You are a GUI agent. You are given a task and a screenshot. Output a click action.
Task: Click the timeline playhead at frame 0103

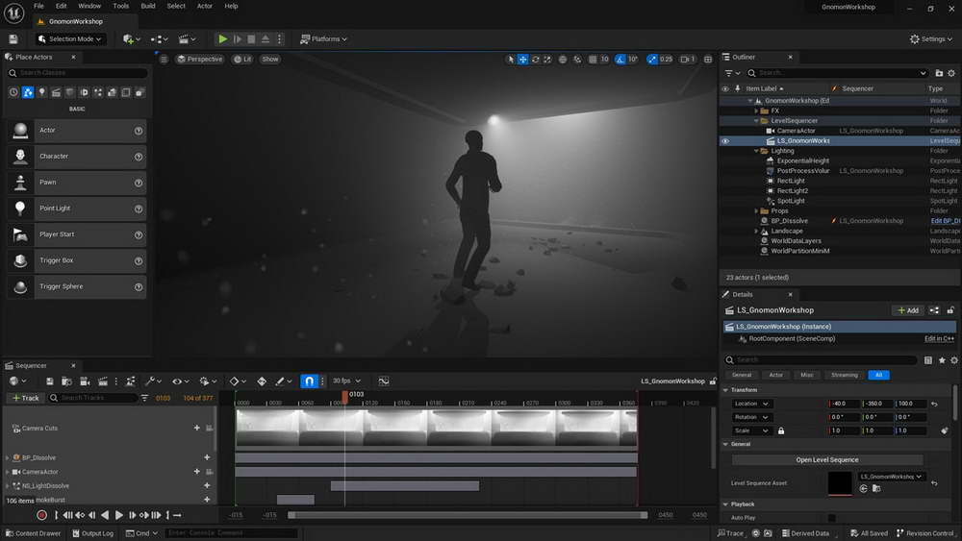(345, 397)
